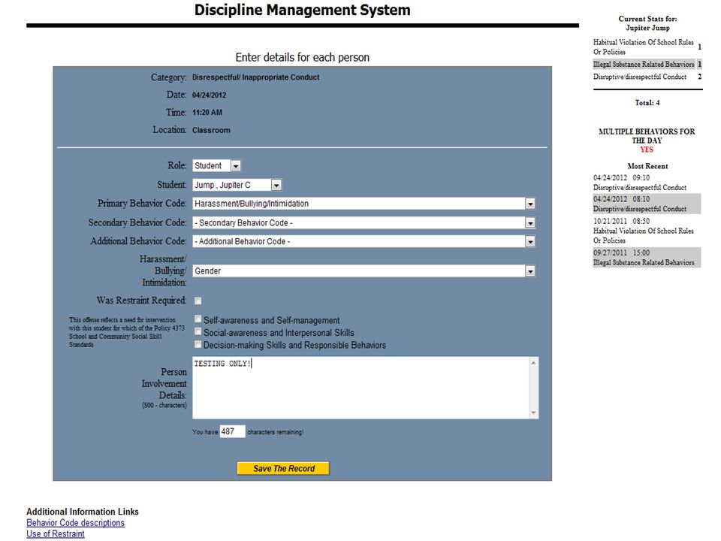Tick Social-awareness and Interpersonal Skills checkbox
The height and width of the screenshot is (541, 721).
click(198, 331)
